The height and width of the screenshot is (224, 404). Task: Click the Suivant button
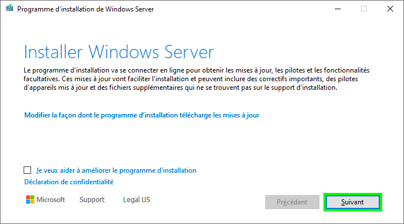pyautogui.click(x=352, y=202)
